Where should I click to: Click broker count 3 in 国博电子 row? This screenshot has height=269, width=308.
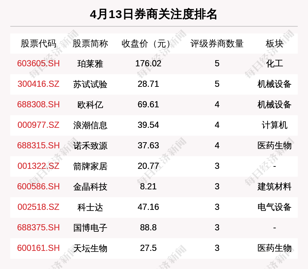point(217,228)
